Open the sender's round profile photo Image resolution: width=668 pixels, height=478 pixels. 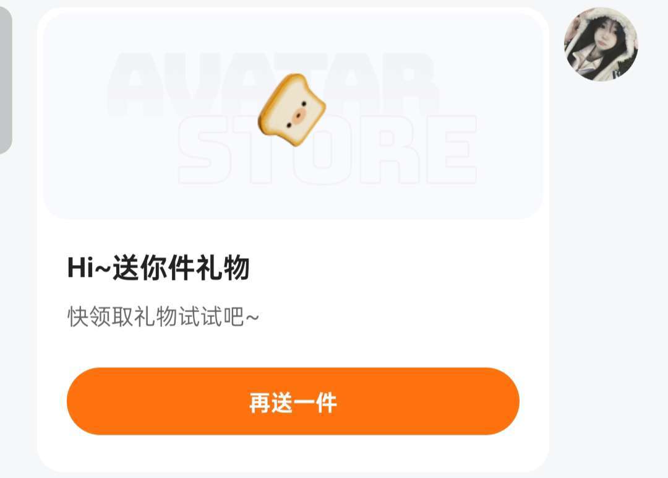[x=601, y=44]
